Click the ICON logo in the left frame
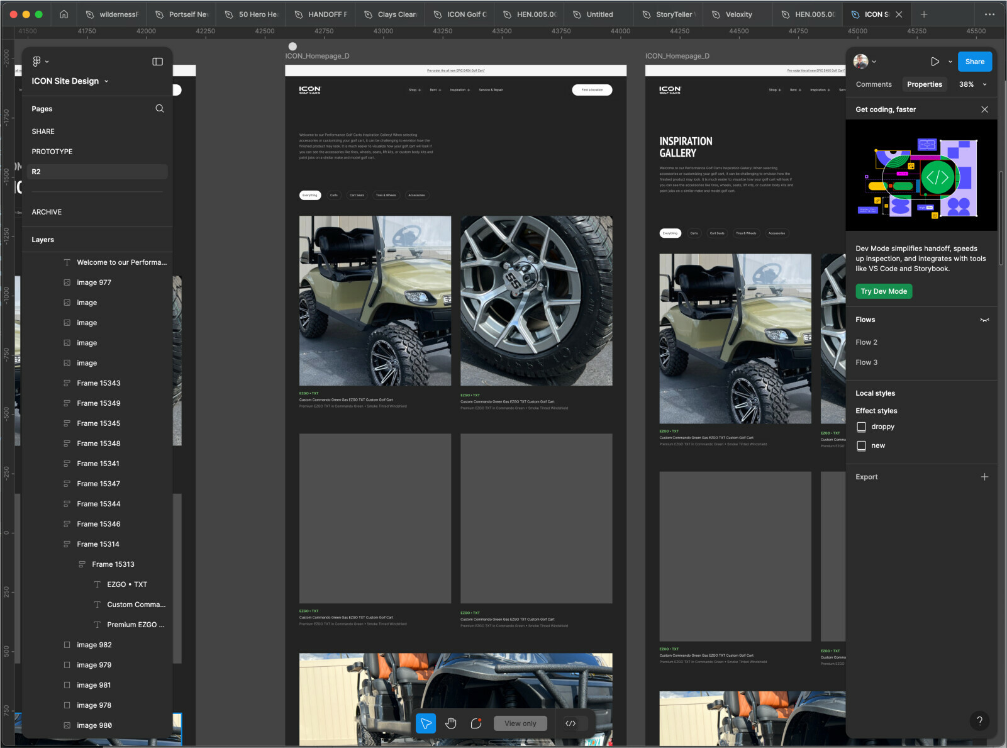Screen dimensions: 1007x748 pyautogui.click(x=309, y=90)
